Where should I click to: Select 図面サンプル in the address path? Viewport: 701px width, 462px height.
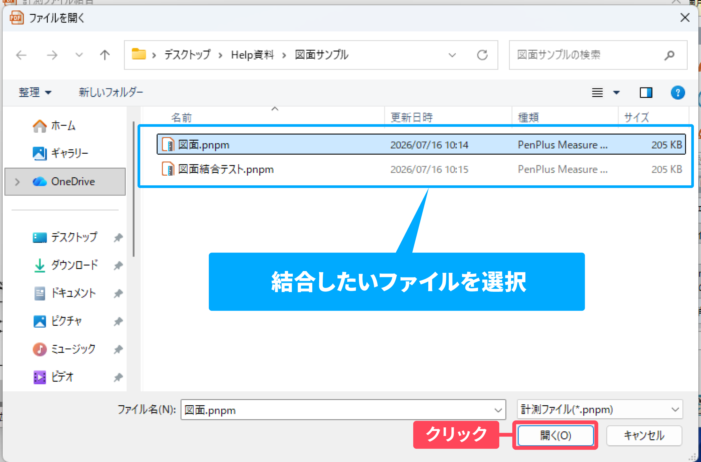tap(322, 55)
